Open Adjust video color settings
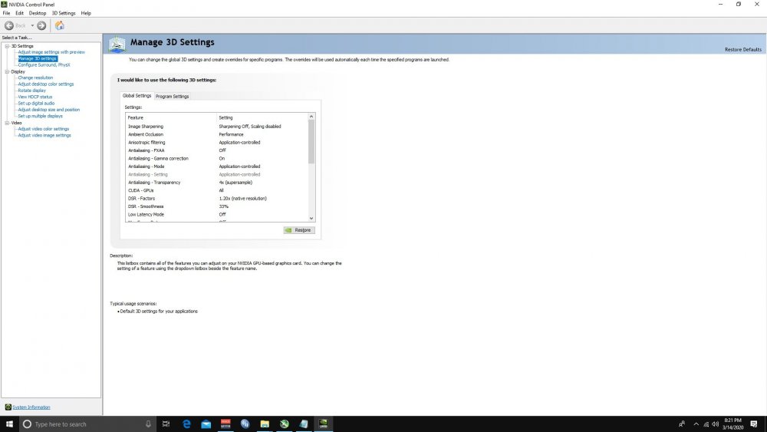The height and width of the screenshot is (432, 767). pyautogui.click(x=44, y=129)
